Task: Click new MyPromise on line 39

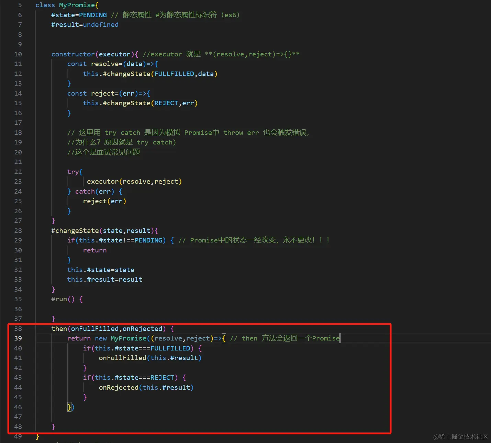Action: click(x=121, y=338)
